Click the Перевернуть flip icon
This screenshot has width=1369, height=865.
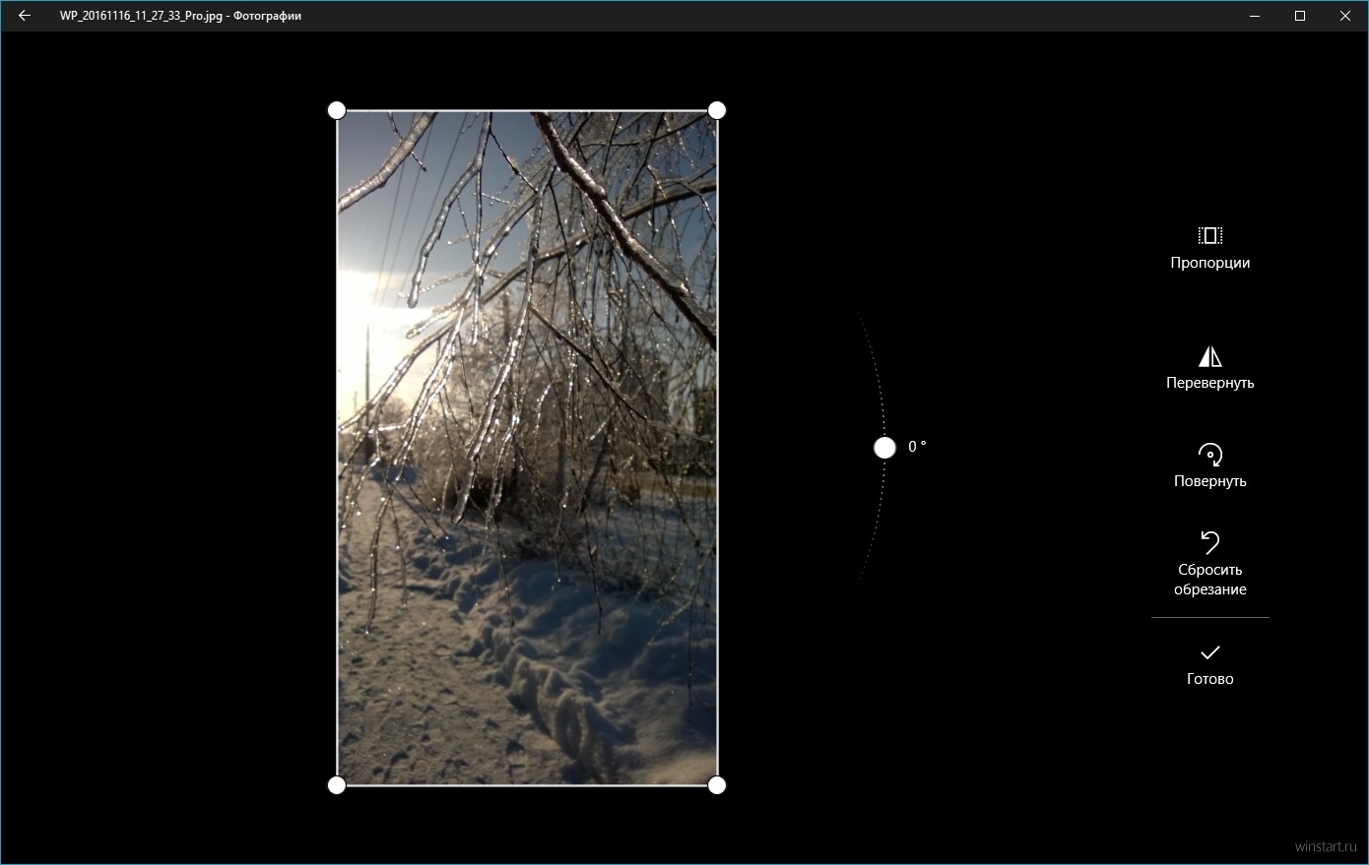(x=1209, y=356)
